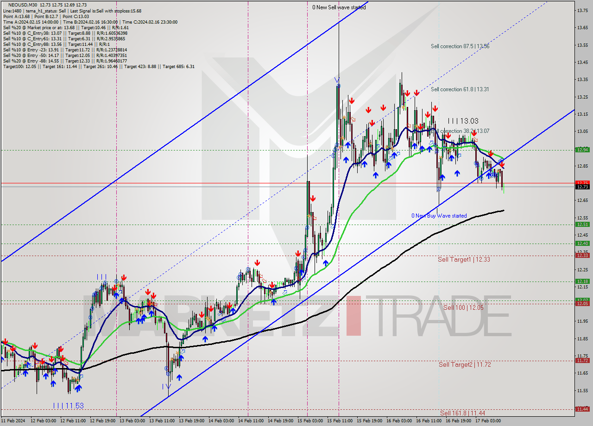Click the 13.05 price axis value
Viewport: 593px width, 426px height.
582,131
